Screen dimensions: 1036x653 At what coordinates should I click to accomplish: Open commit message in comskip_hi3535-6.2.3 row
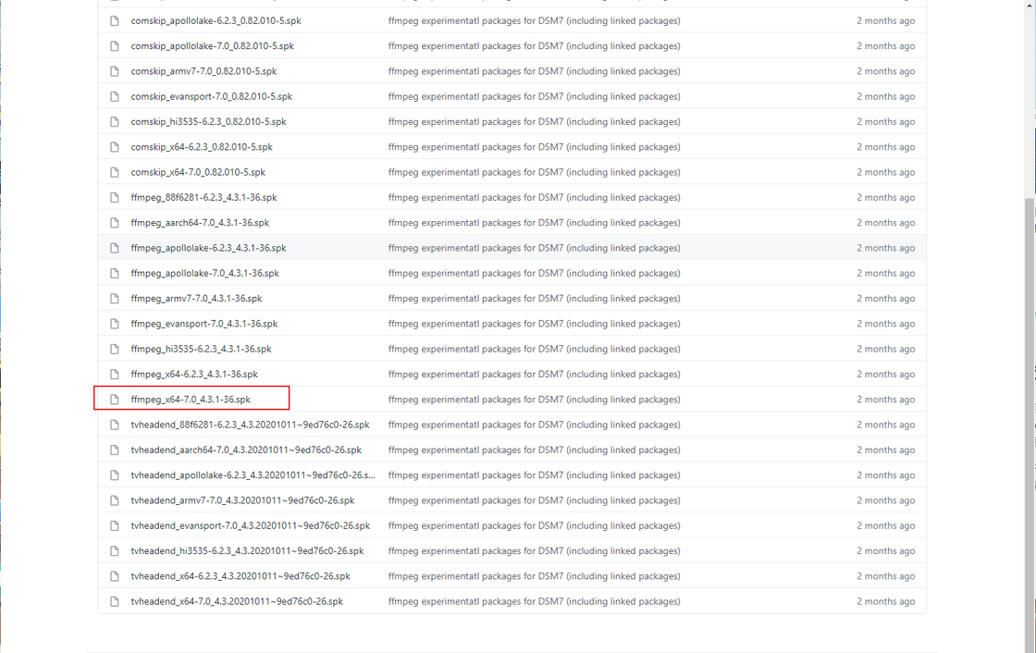tap(534, 121)
